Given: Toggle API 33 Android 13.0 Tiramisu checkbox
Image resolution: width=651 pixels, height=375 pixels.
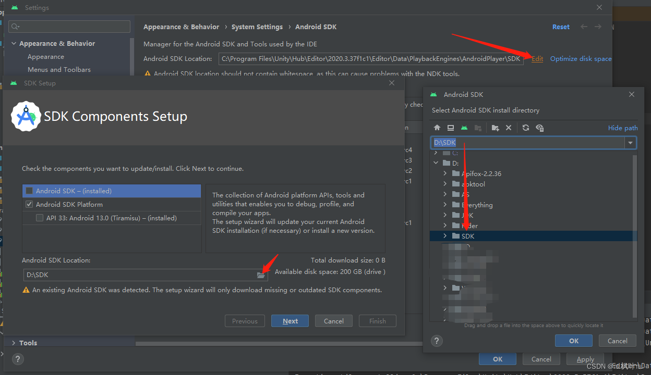Looking at the screenshot, I should coord(40,218).
